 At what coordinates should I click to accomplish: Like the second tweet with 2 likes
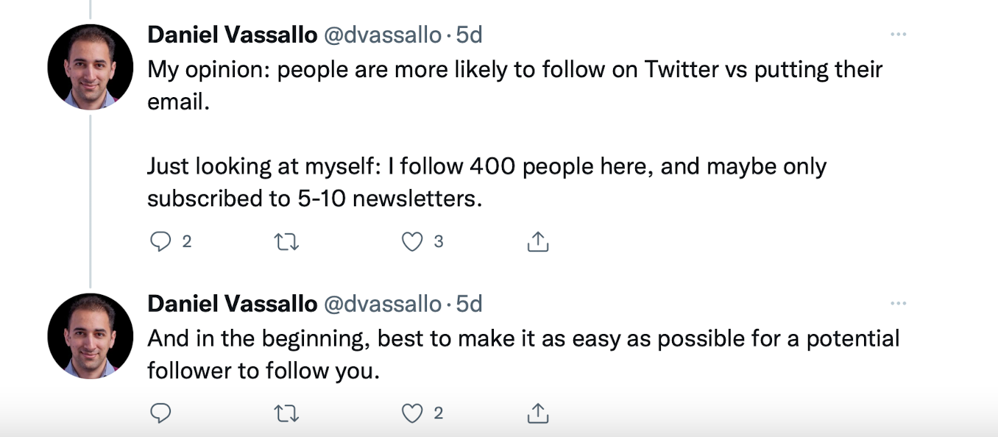click(x=413, y=414)
